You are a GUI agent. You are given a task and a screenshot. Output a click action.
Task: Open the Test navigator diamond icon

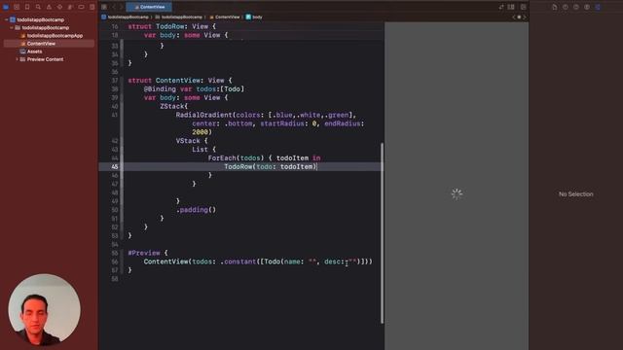(59, 7)
